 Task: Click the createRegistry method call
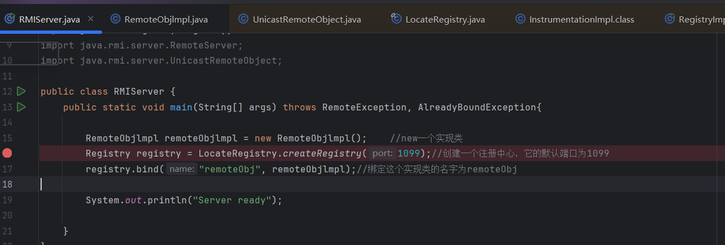[322, 154]
